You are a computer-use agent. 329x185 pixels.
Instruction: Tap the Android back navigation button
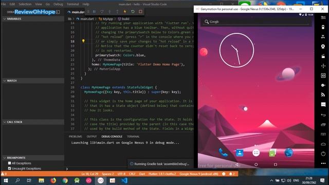click(x=236, y=164)
